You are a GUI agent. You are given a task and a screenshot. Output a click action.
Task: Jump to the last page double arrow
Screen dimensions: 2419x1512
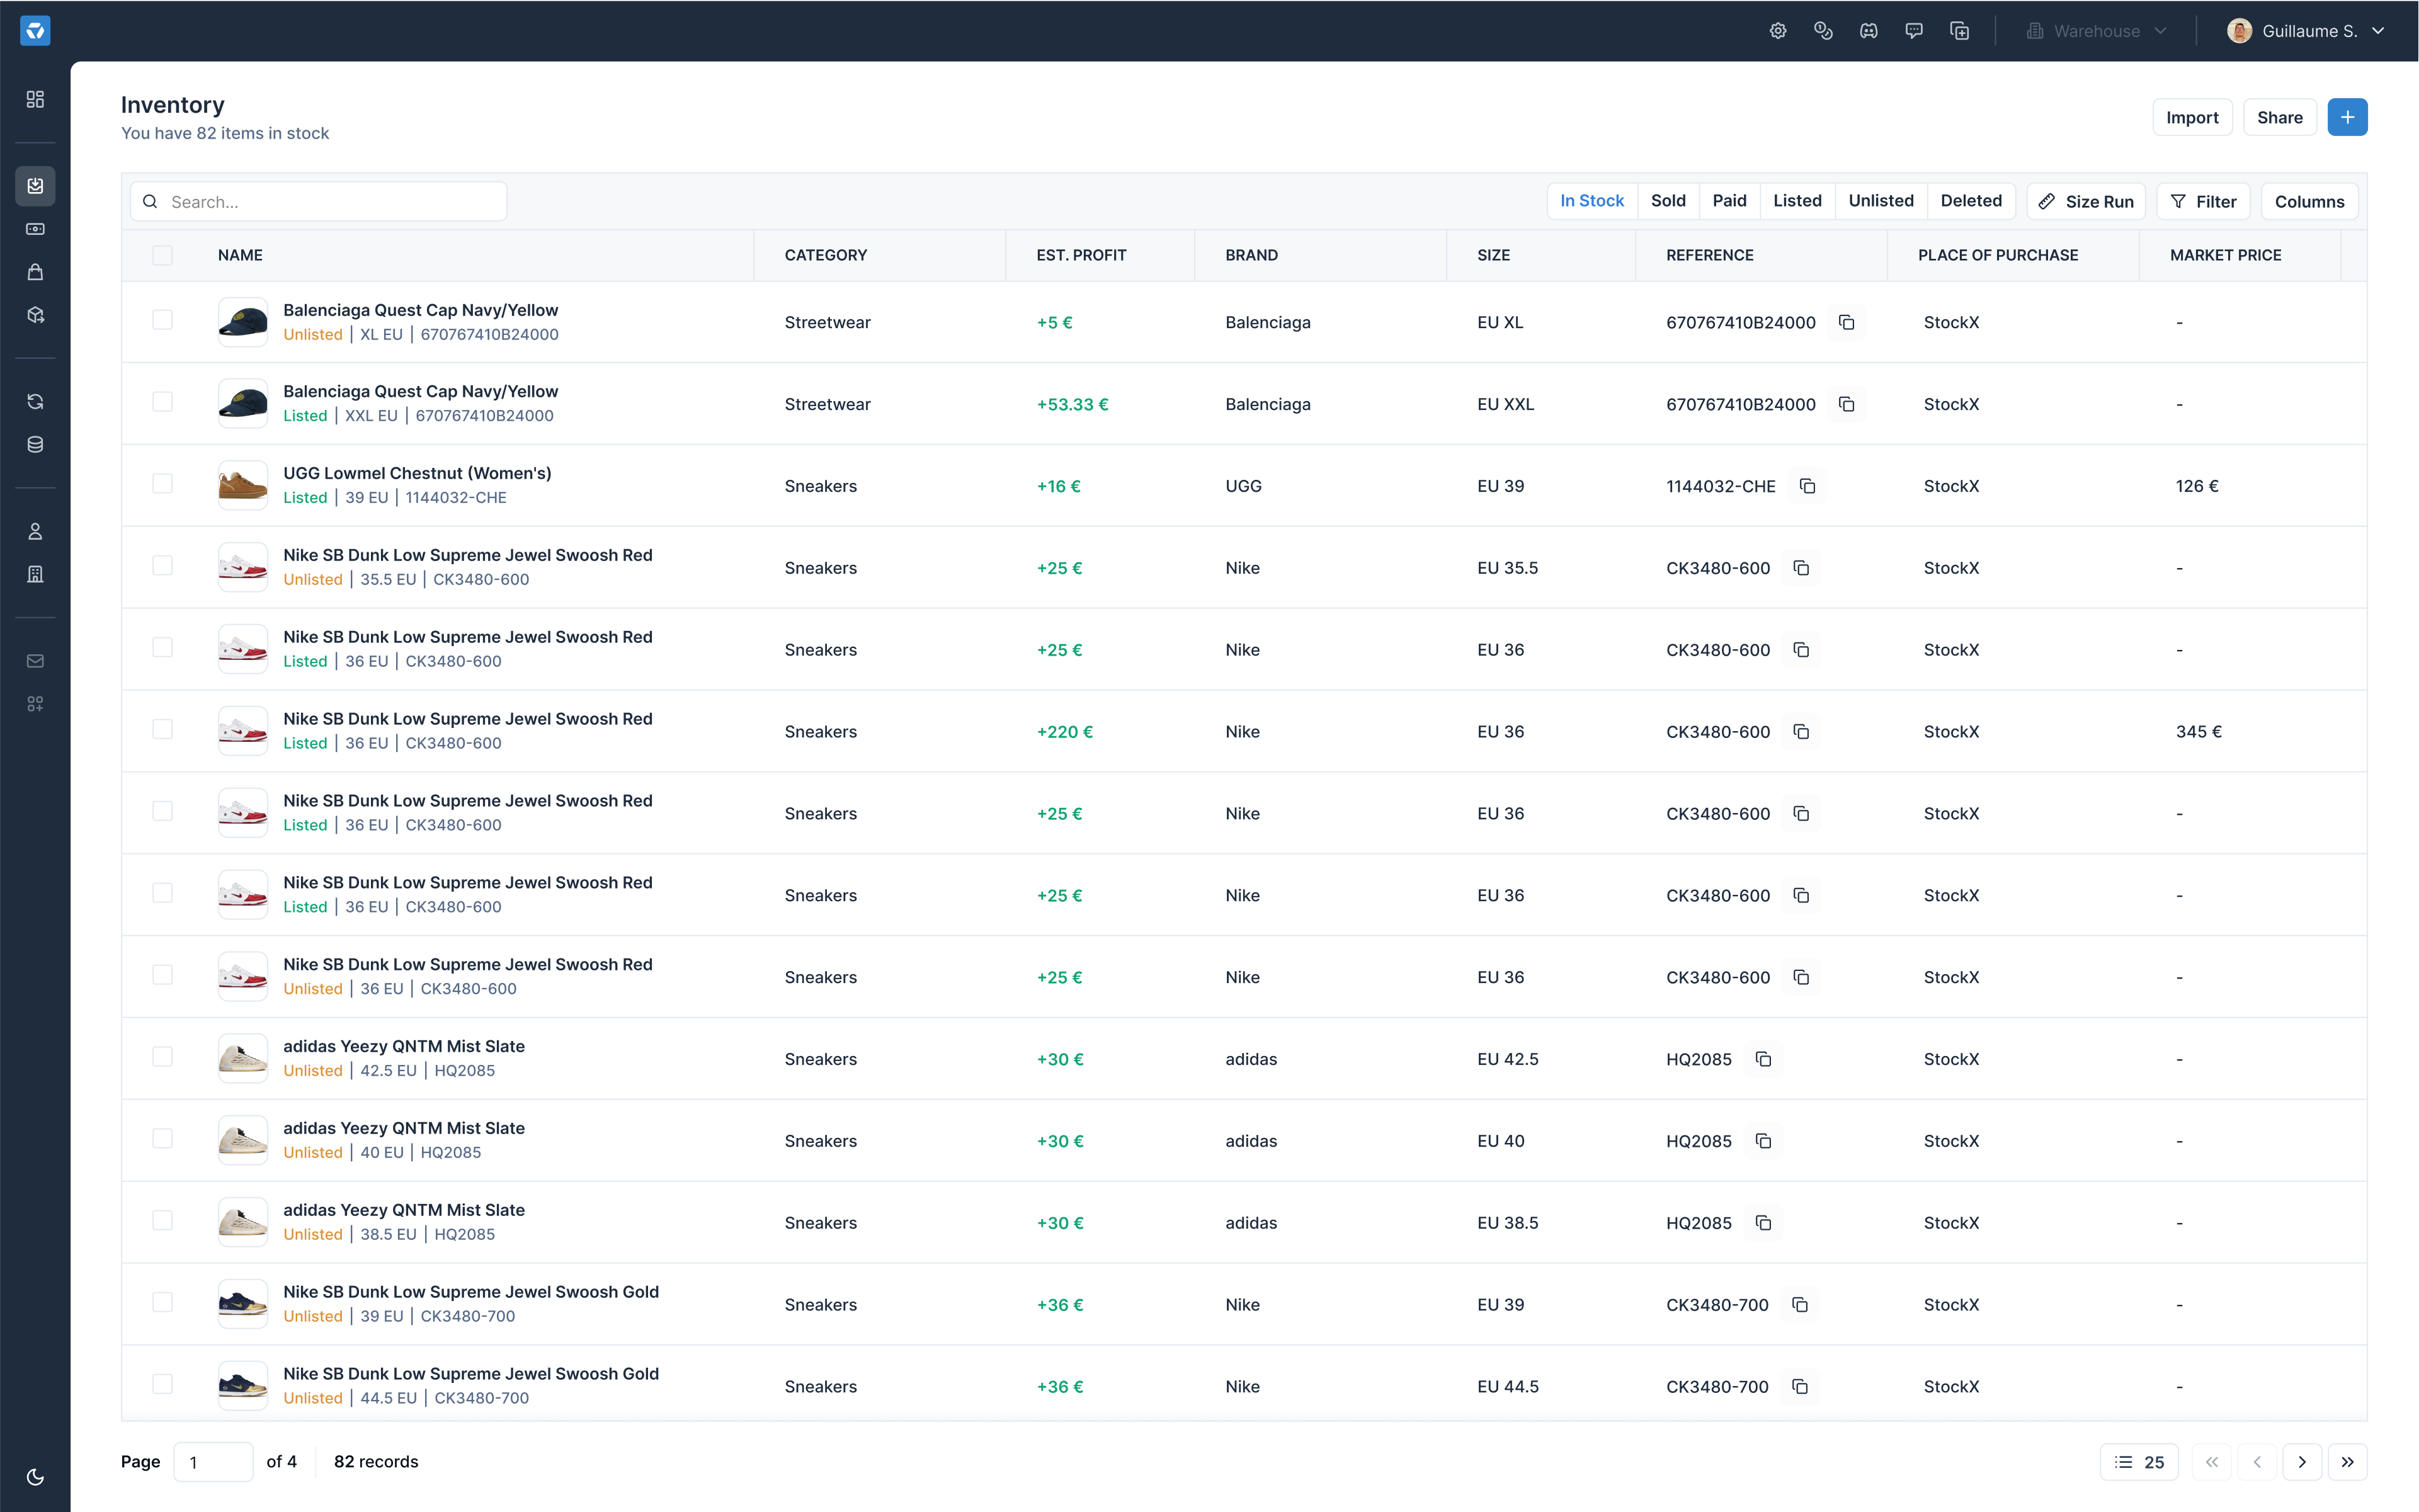pos(2347,1462)
